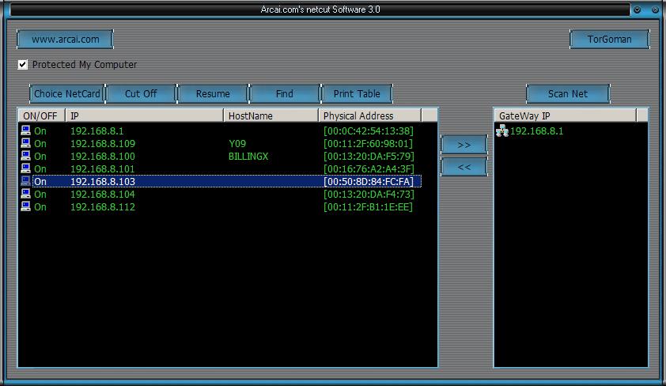Click hostname Y09

pyautogui.click(x=237, y=143)
